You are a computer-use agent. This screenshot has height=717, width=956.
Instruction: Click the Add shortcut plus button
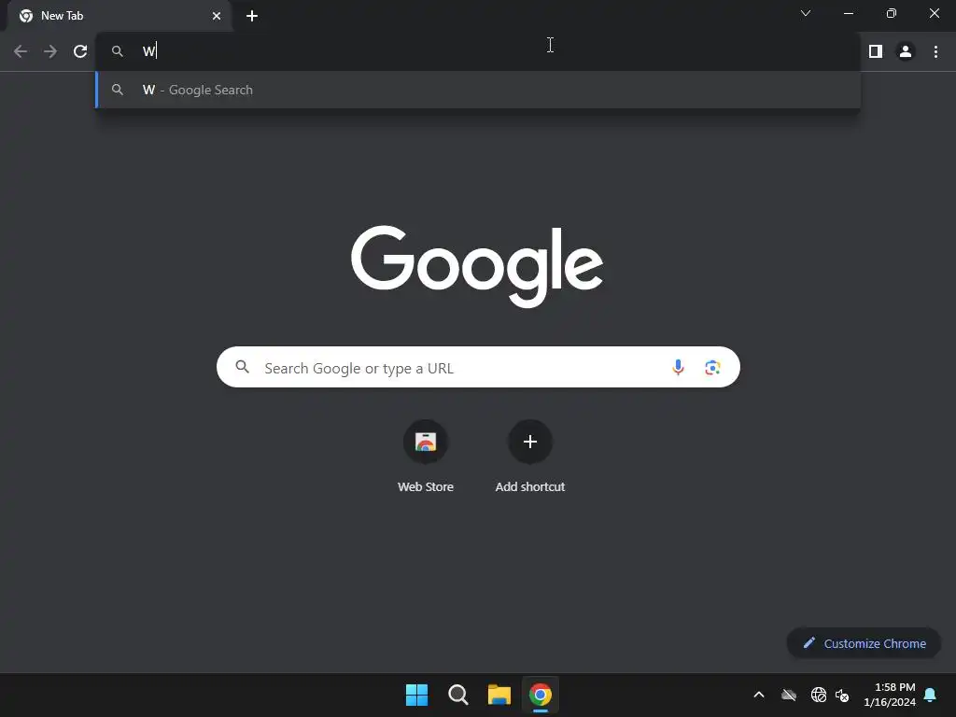point(530,442)
